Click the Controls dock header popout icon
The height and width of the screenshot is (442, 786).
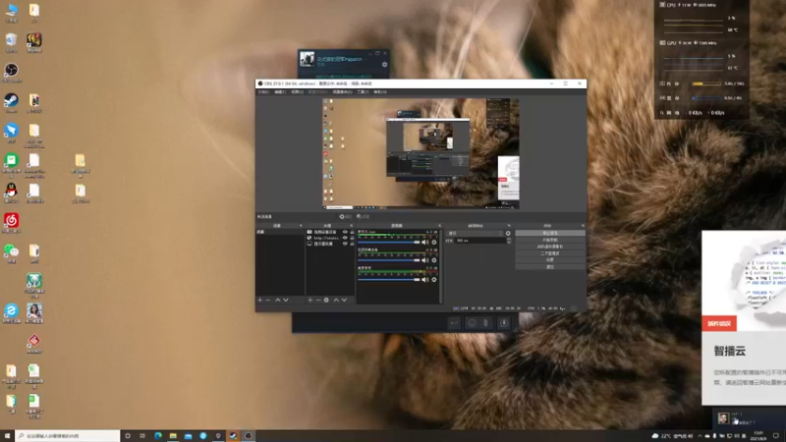pos(583,226)
